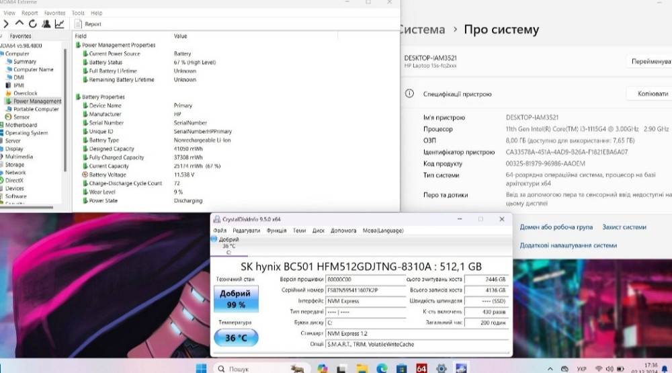Open Microsoft Edge from the taskbar
The image size is (672, 373).
point(382,368)
